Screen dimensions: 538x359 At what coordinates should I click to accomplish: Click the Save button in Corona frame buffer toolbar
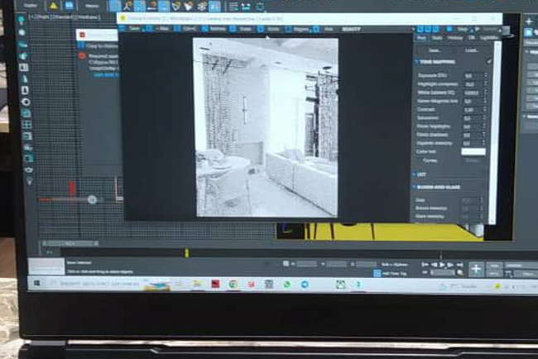(x=135, y=28)
